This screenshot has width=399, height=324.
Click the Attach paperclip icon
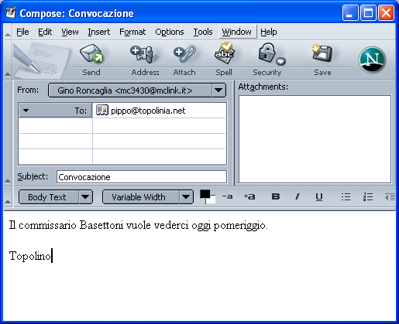184,53
